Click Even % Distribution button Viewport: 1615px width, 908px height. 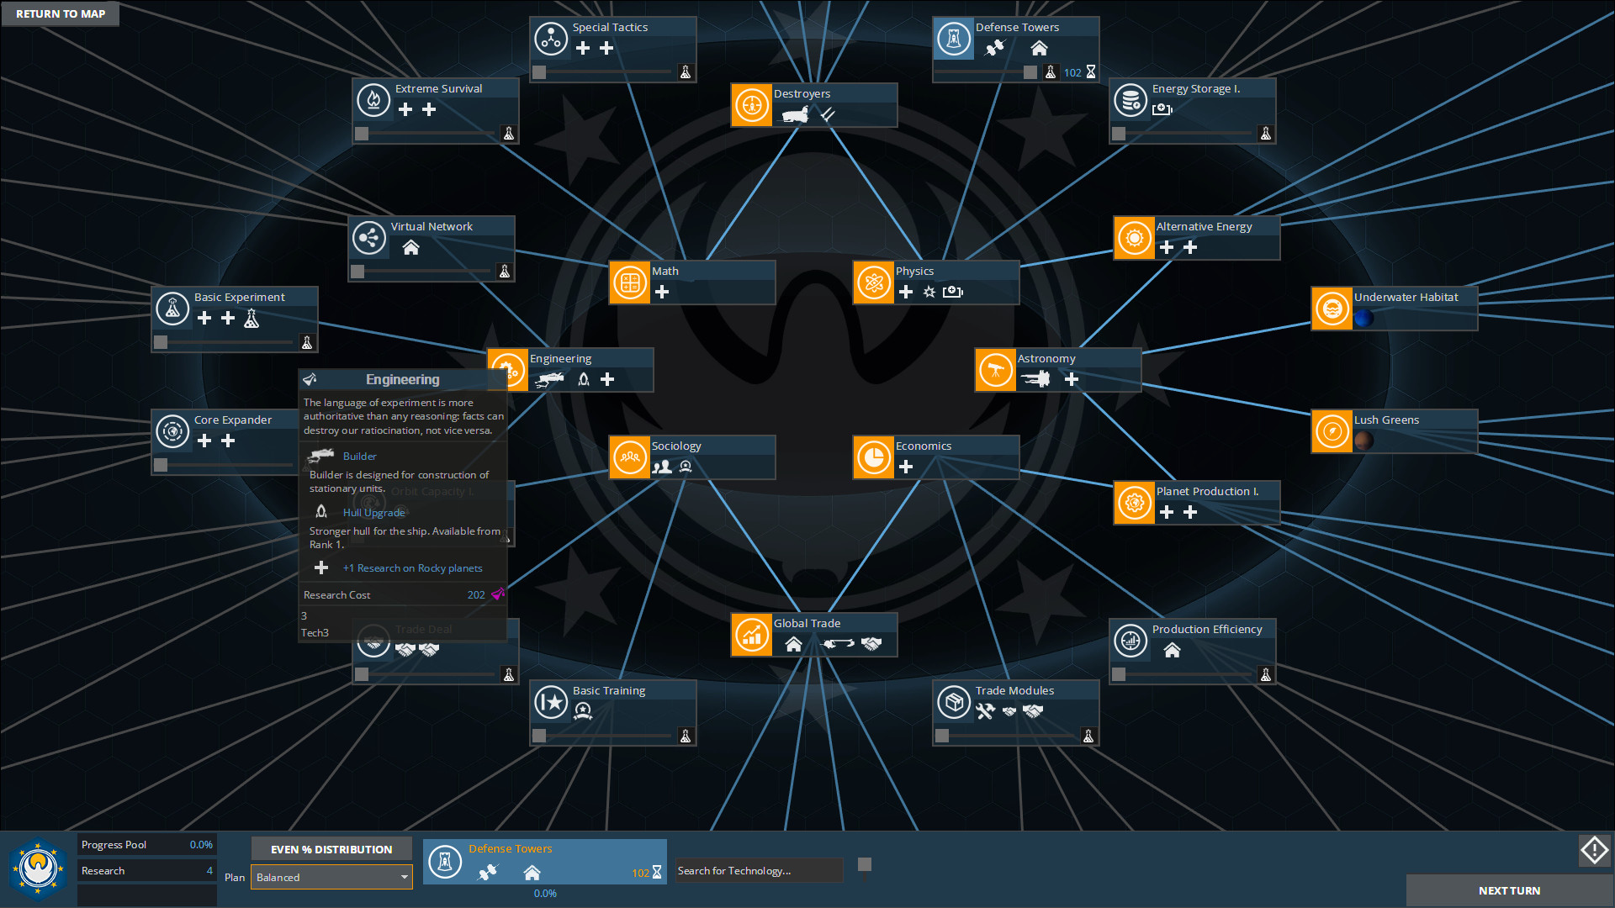331,849
